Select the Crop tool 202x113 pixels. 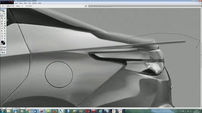(x=2, y=18)
